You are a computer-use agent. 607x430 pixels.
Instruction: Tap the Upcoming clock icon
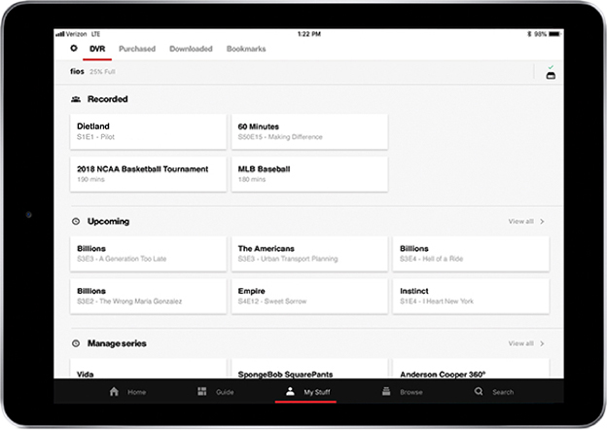point(76,222)
